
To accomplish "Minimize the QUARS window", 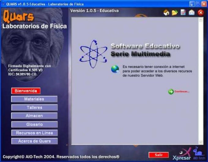I will 192,4.
